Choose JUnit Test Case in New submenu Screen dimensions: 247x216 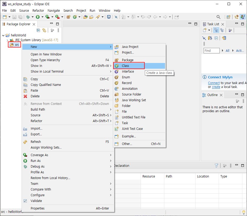[x=139, y=129]
